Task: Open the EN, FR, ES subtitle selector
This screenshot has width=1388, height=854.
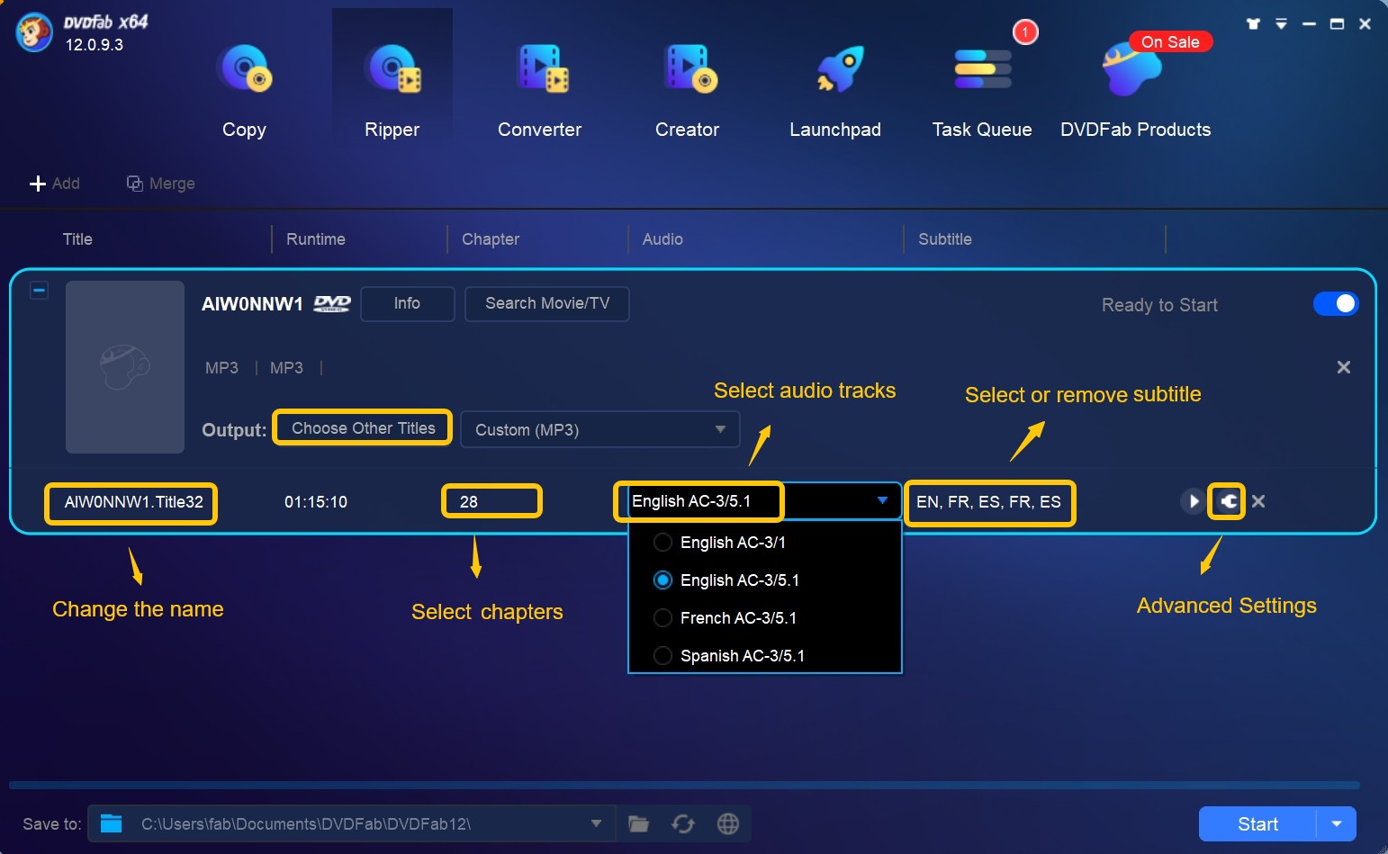Action: tap(989, 502)
